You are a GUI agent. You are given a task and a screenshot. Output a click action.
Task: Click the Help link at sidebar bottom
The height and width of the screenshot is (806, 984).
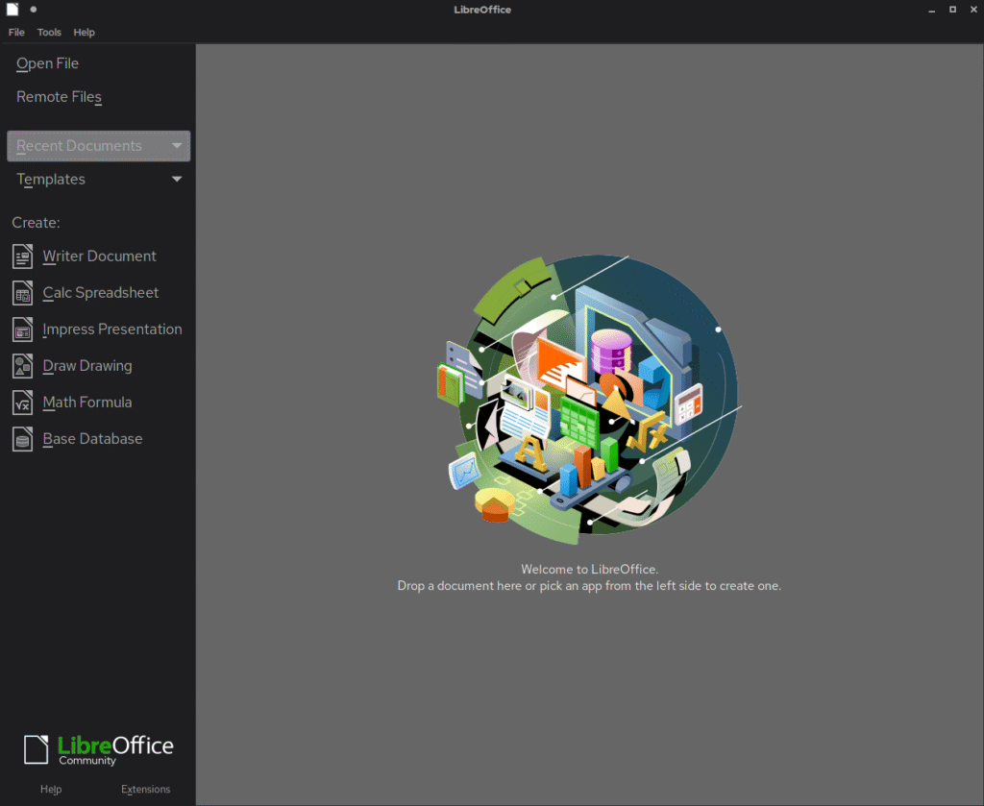coord(51,789)
